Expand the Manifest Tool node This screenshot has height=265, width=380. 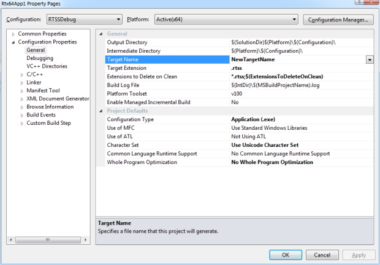(22, 91)
